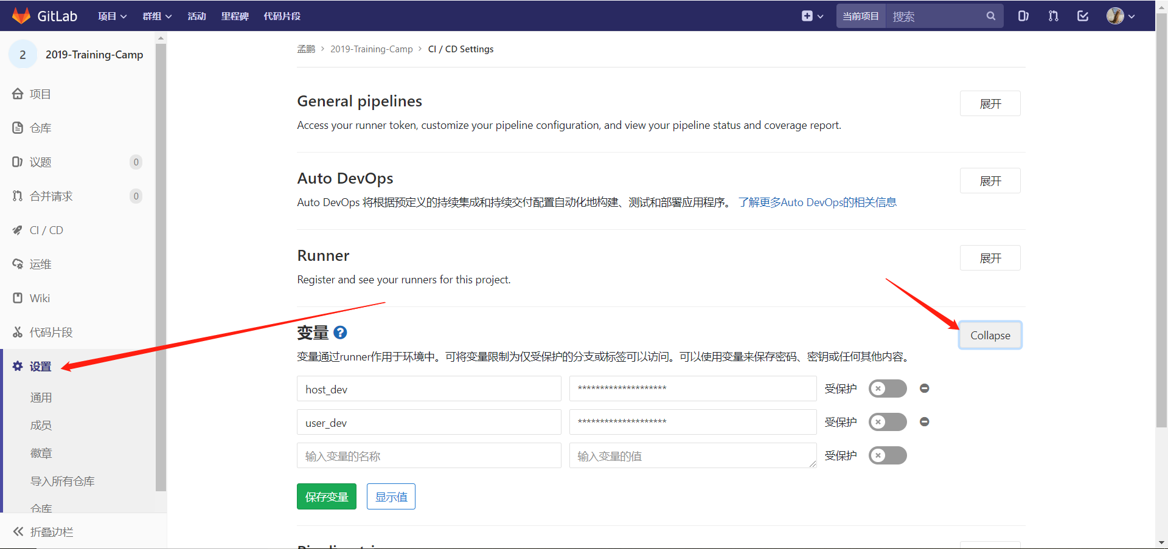Image resolution: width=1168 pixels, height=549 pixels.
Task: Expand the General pipelines section
Action: click(x=990, y=103)
